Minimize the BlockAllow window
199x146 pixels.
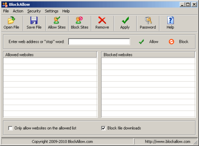click(x=182, y=4)
